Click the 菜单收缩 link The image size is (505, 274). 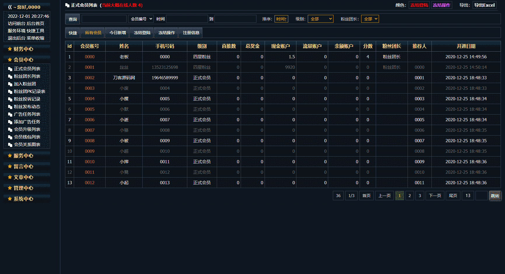coord(35,38)
